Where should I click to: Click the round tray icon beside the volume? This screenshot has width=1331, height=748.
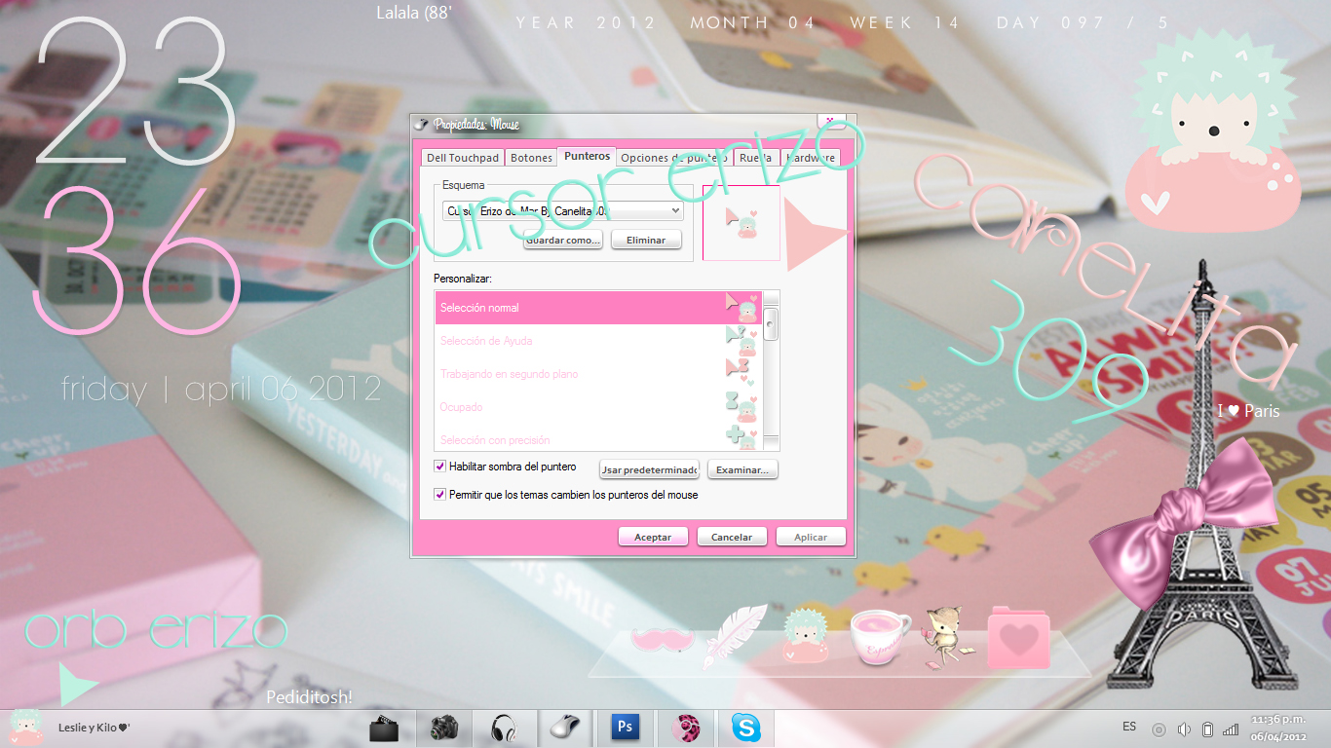click(1159, 729)
